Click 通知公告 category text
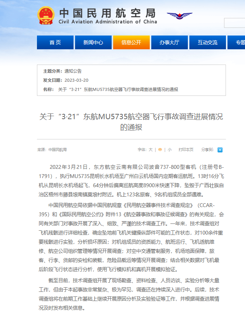 click(x=73, y=71)
